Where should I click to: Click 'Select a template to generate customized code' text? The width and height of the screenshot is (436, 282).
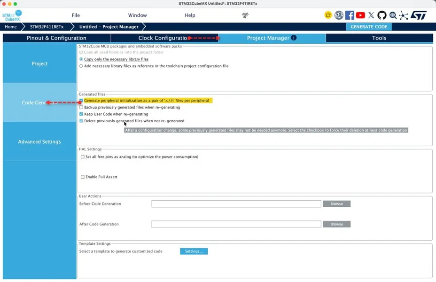click(x=121, y=251)
